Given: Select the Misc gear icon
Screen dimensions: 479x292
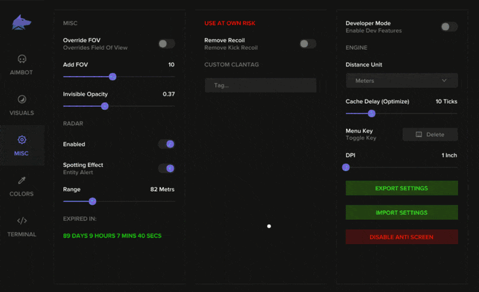Looking at the screenshot, I should tap(22, 140).
